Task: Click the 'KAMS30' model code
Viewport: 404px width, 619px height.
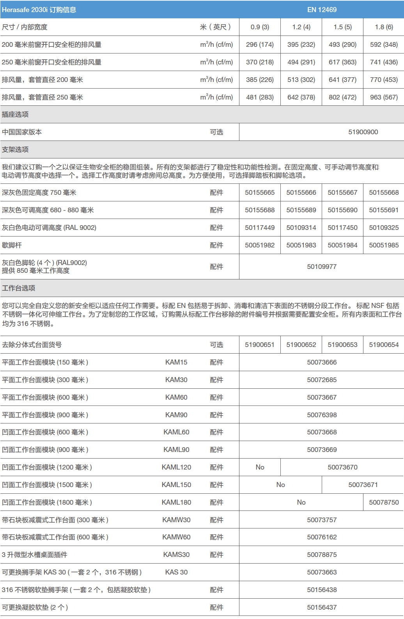Action: 176,555
